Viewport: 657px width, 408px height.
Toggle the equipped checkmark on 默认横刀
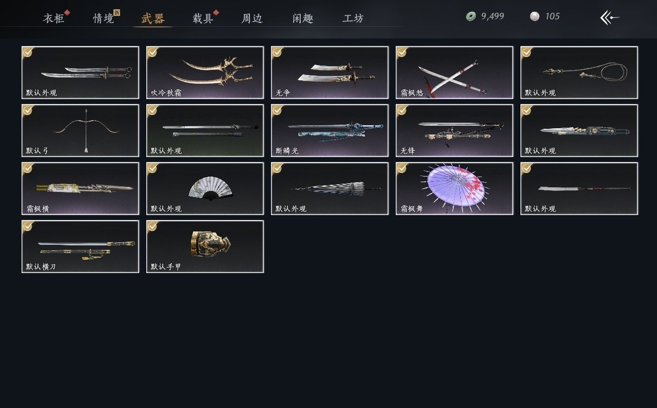tap(28, 226)
